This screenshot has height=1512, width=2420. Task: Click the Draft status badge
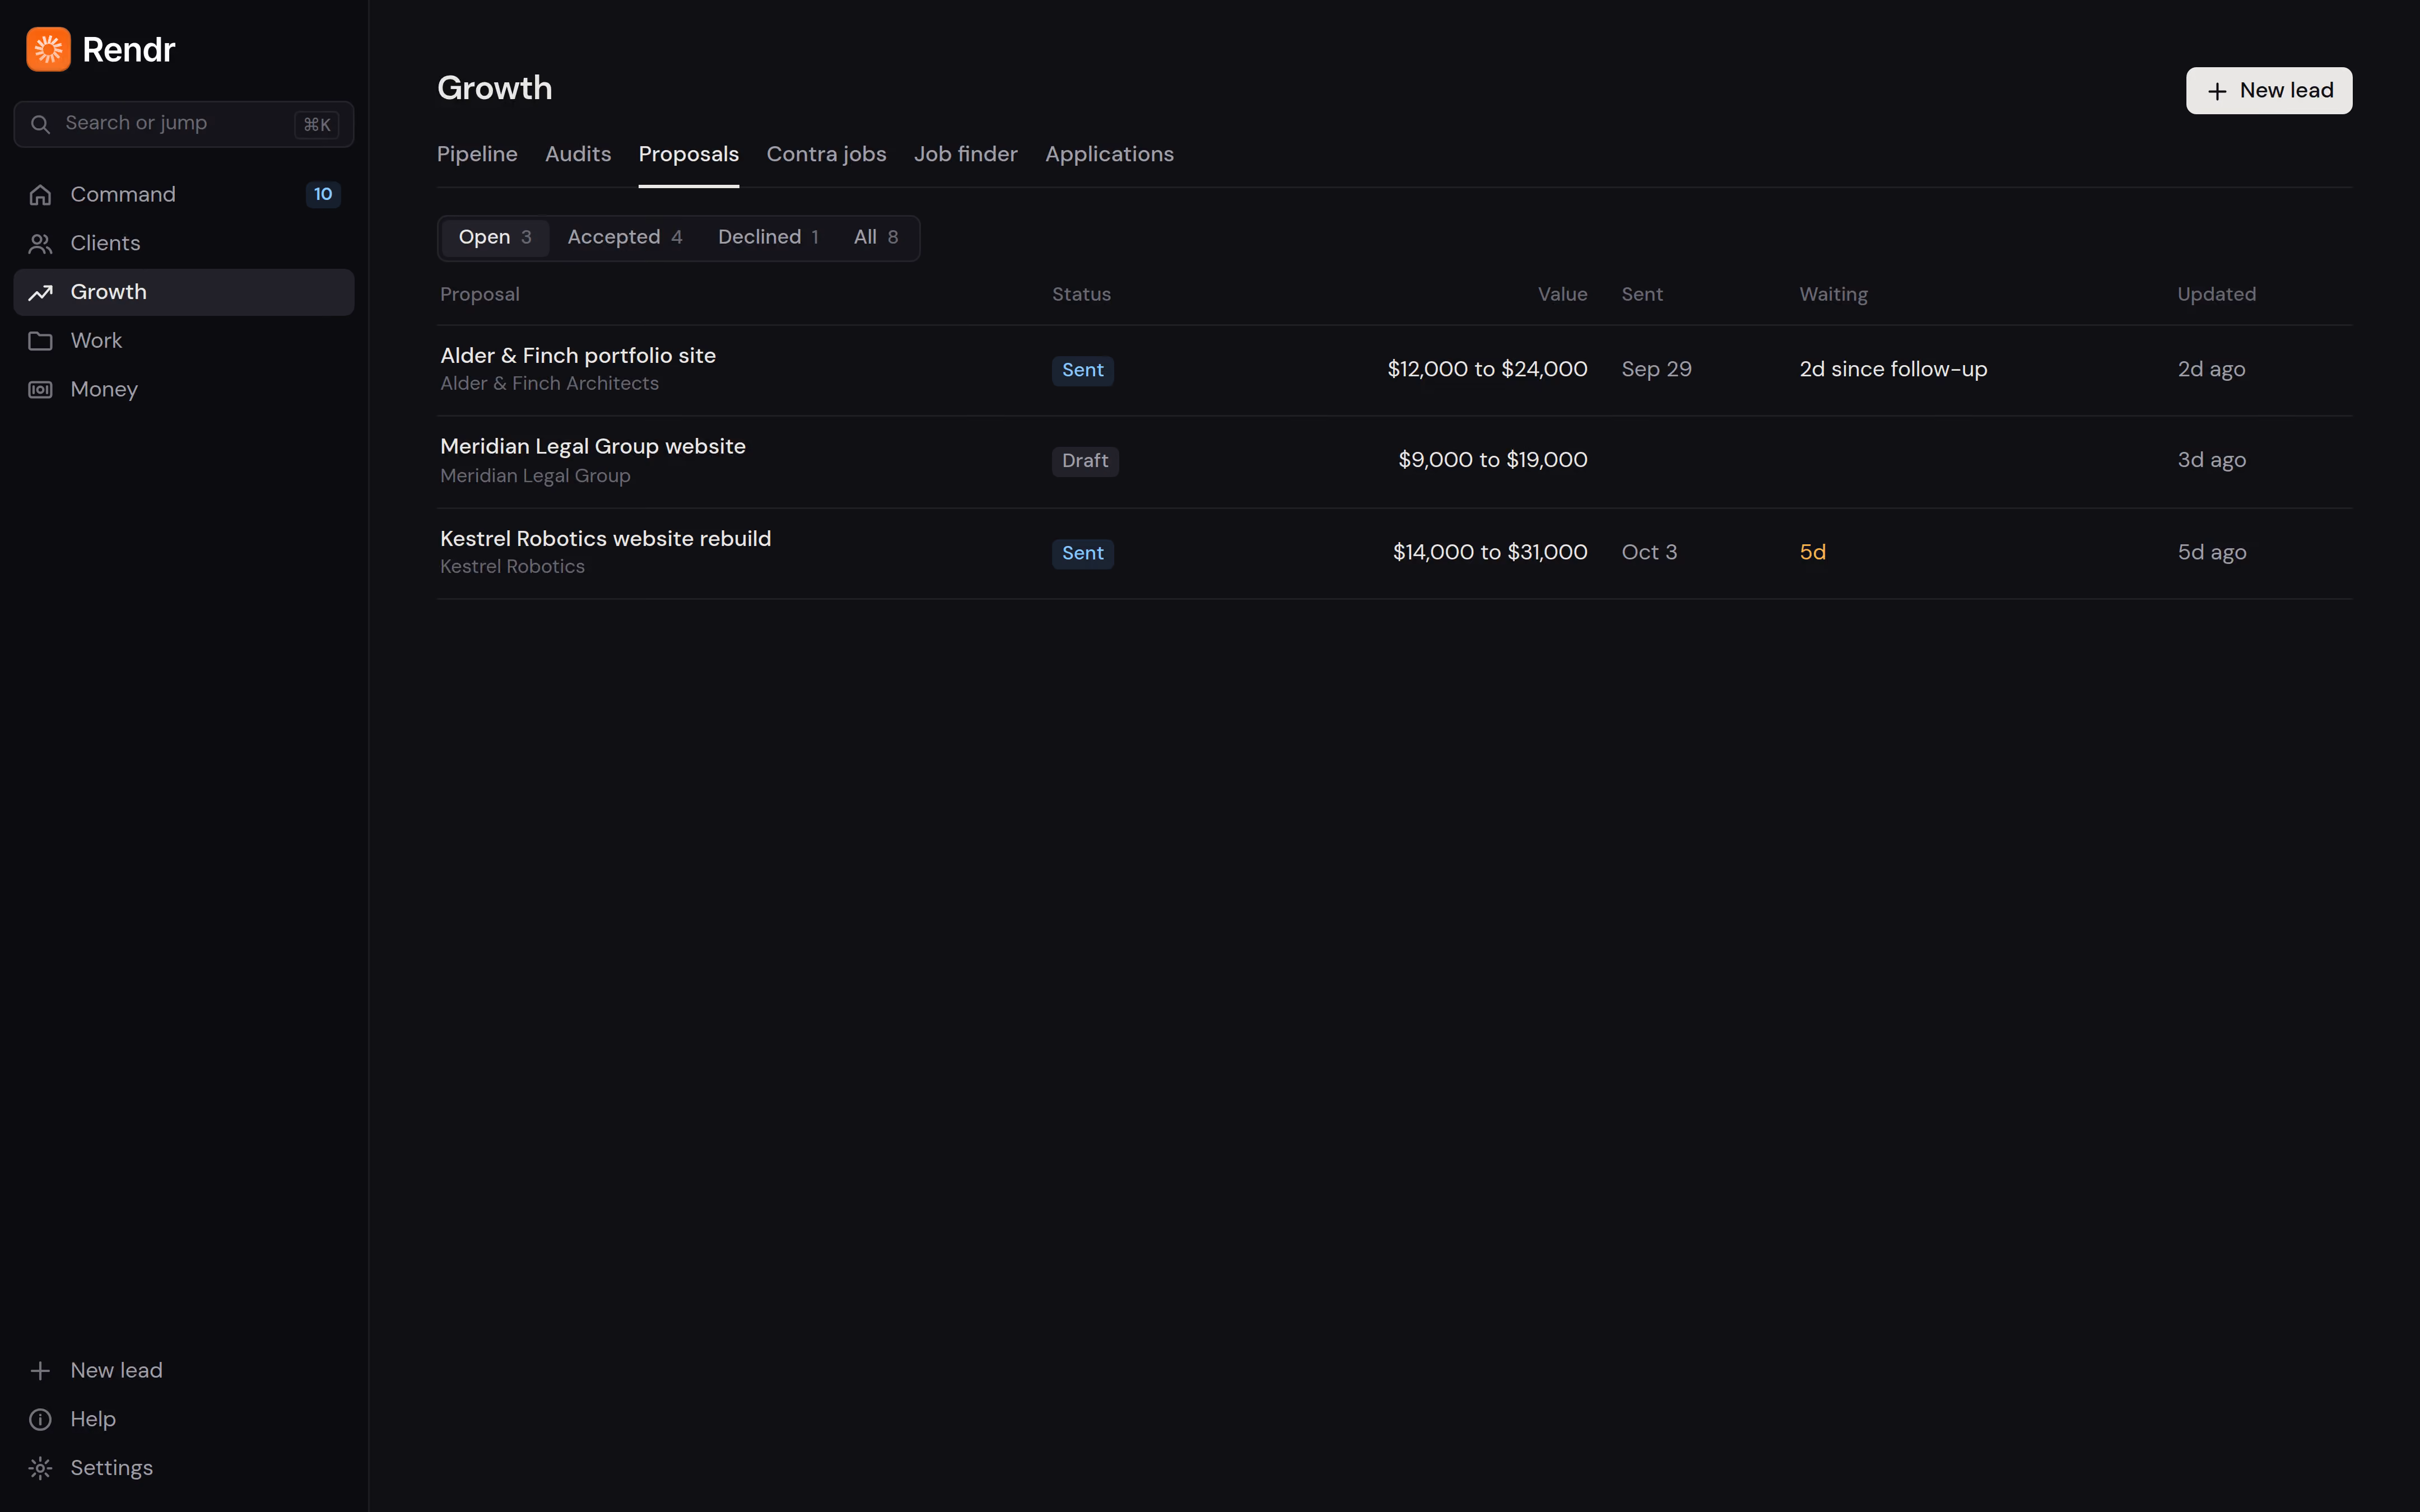1085,461
